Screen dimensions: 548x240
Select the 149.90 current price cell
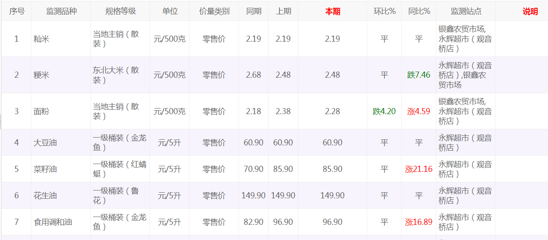332,196
